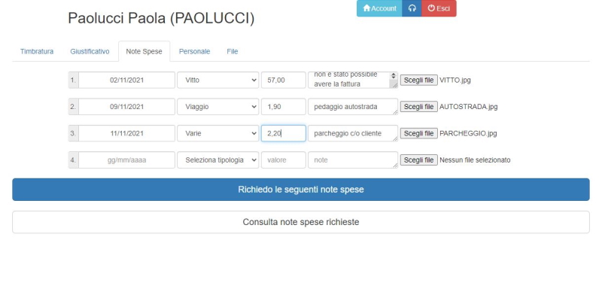The width and height of the screenshot is (602, 304).
Task: Open the Giustificativo tab
Action: click(90, 51)
